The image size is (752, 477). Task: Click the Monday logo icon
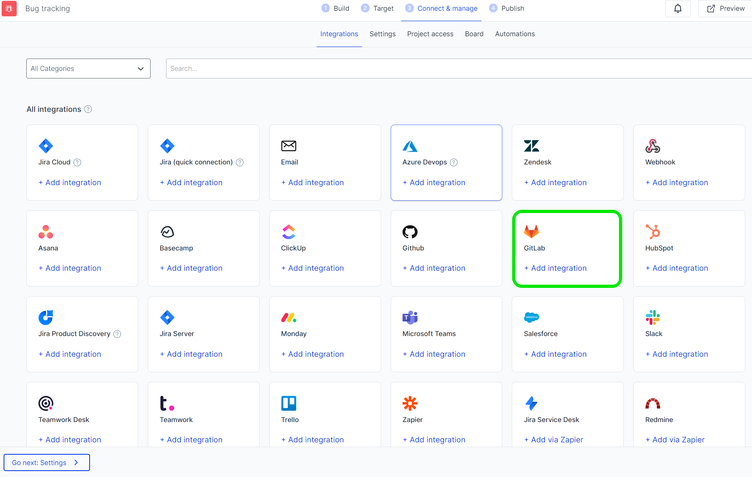[x=289, y=317]
